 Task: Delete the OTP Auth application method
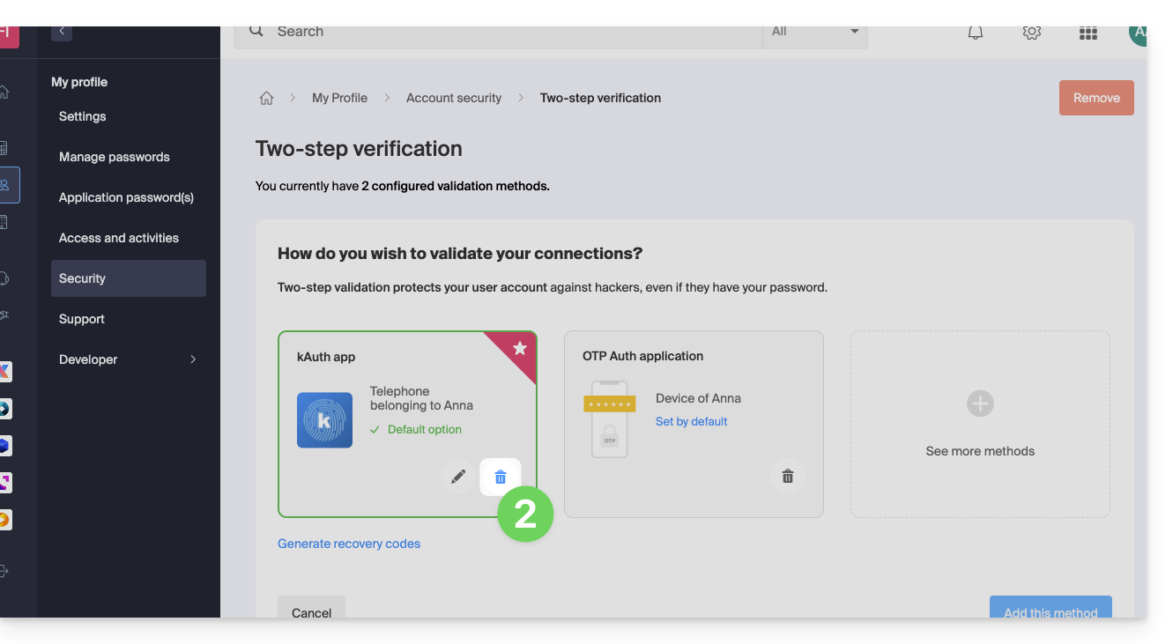click(787, 477)
